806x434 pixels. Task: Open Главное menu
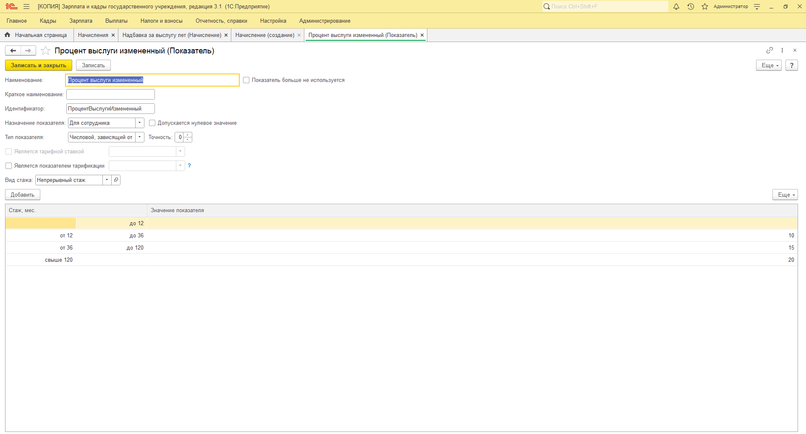click(17, 21)
